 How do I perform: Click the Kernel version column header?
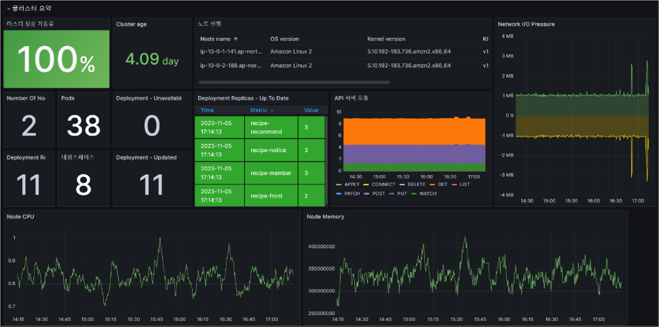(385, 39)
